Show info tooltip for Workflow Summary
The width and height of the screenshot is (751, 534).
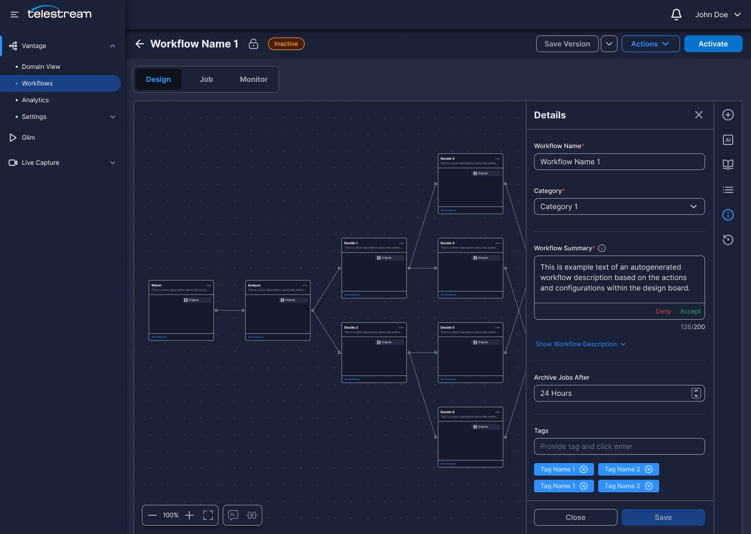[602, 248]
